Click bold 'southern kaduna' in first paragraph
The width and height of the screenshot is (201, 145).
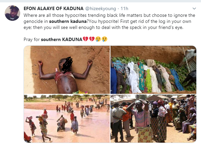pos(68,21)
